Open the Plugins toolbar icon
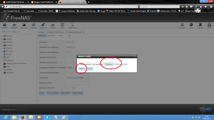 point(53,26)
